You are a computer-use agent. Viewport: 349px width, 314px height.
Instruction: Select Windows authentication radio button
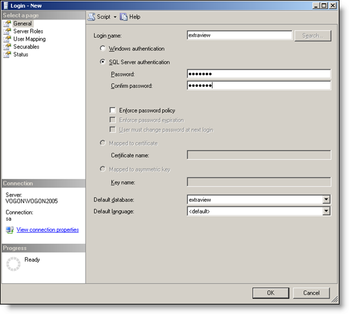tap(103, 48)
